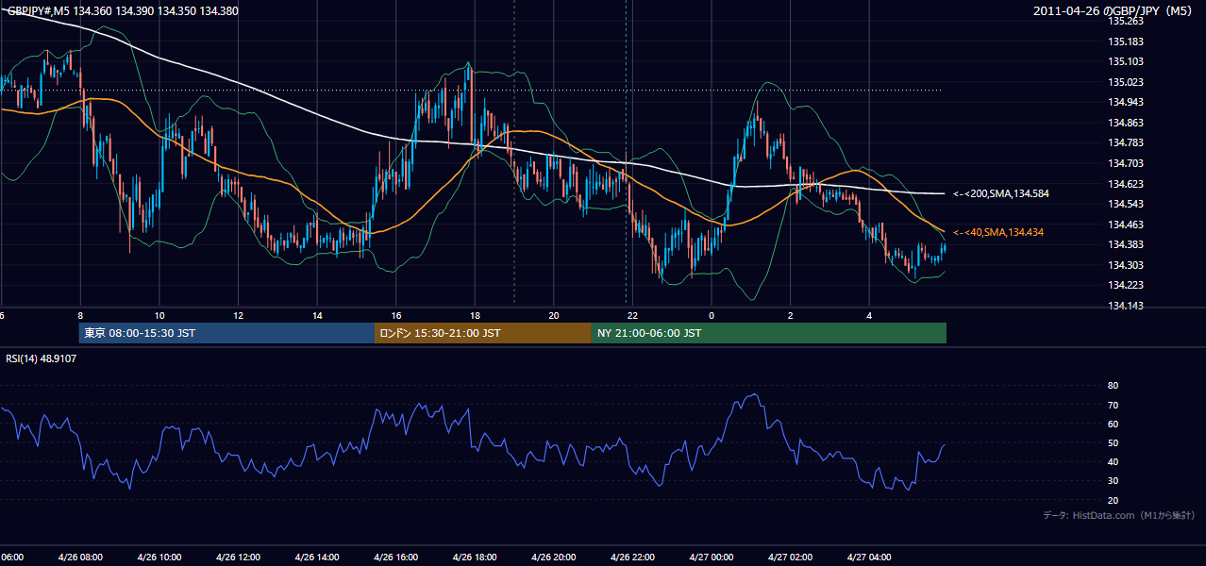Click the 4/26 14:00 time axis label
1206x566 pixels.
coord(316,558)
